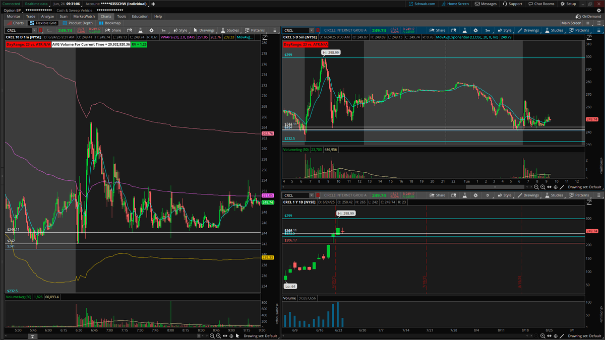Click the 5m chart horizontal scrollbar
This screenshot has width=605, height=340.
coord(495,187)
